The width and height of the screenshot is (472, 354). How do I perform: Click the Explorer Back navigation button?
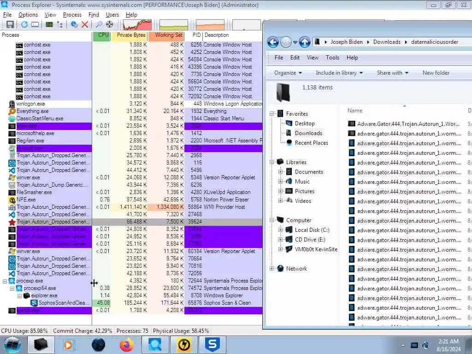[273, 42]
